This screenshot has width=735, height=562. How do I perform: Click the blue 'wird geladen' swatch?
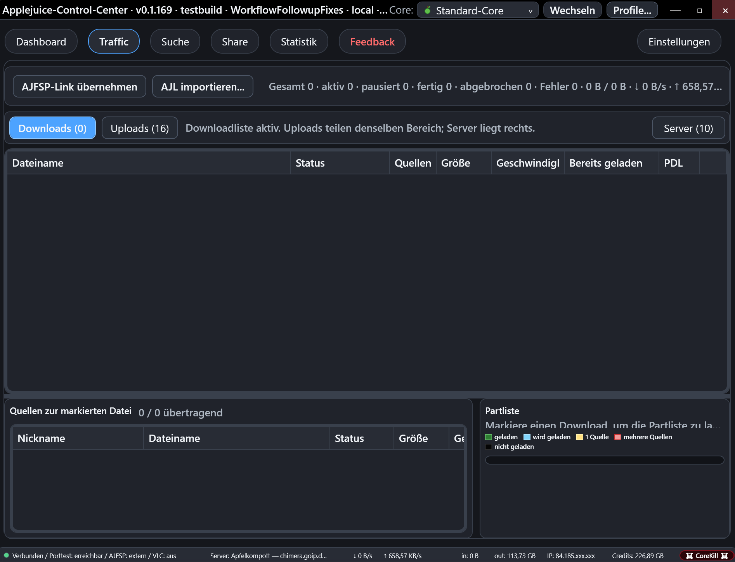coord(527,437)
